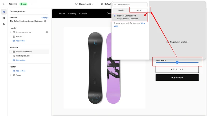Click the Default template tag icon
The width and height of the screenshot is (207, 116).
pyautogui.click(x=102, y=4)
